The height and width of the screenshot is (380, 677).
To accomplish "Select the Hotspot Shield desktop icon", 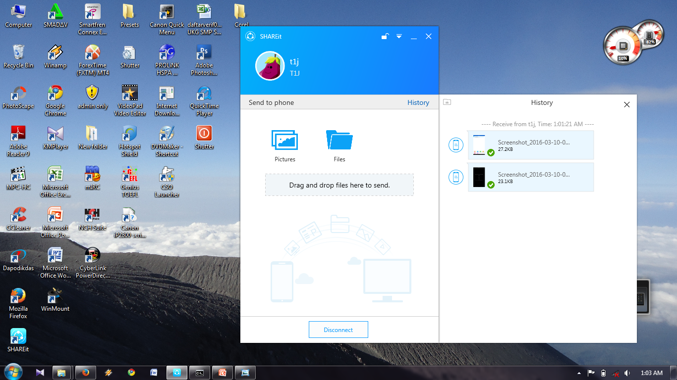I will pyautogui.click(x=129, y=141).
